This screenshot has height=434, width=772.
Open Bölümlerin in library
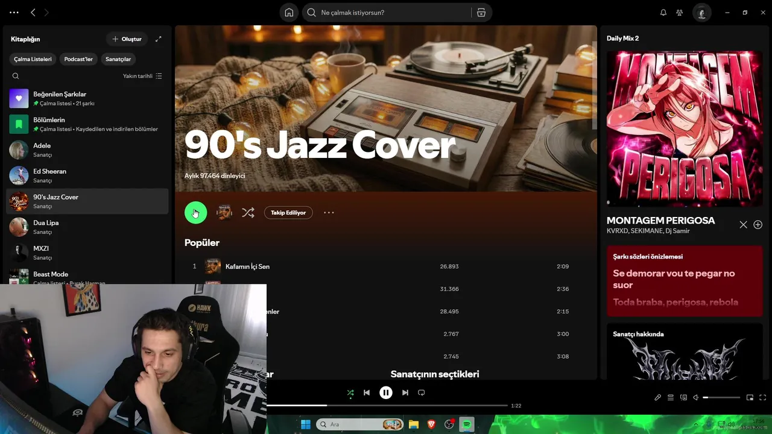(87, 124)
